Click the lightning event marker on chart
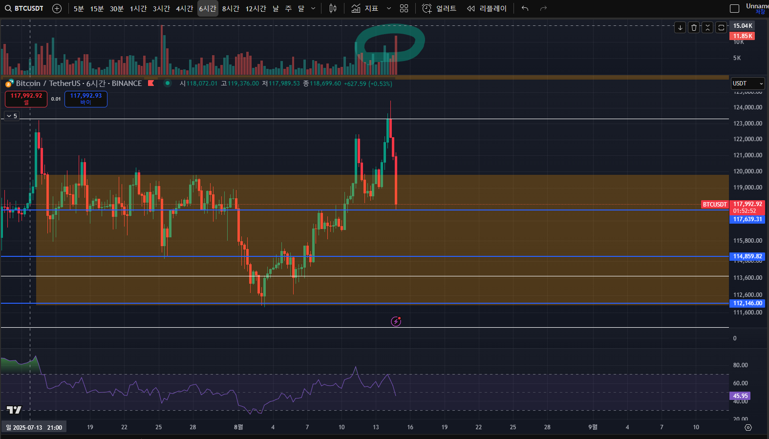Viewport: 769px width, 439px height. coord(396,321)
